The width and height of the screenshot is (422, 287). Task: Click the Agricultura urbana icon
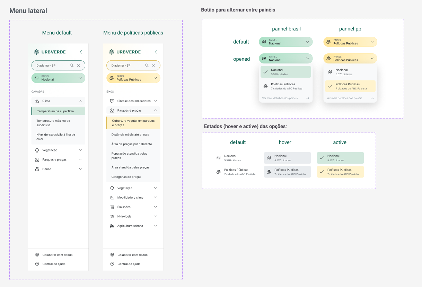(112, 226)
